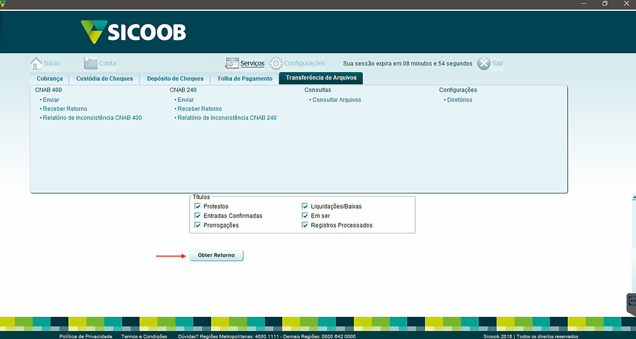This screenshot has width=636, height=339.
Task: Click the Sicoob logo
Action: [x=134, y=32]
